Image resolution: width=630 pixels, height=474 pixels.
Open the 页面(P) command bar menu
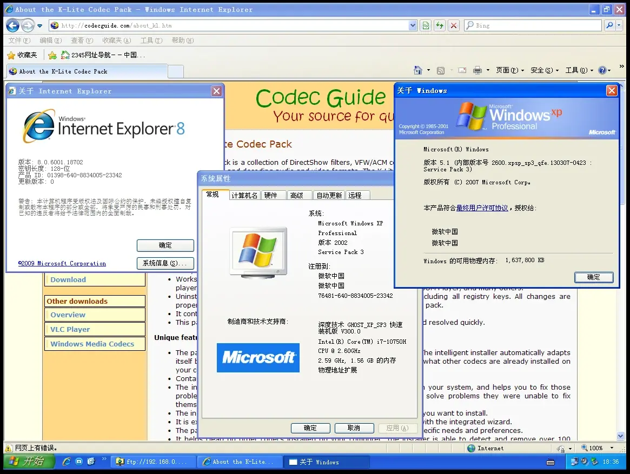510,70
